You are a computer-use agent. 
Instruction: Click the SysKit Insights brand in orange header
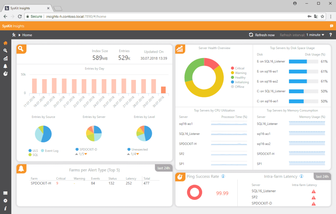click(x=13, y=26)
